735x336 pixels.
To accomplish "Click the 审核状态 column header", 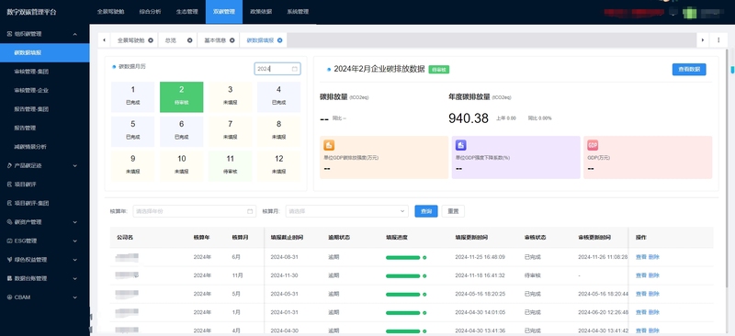I will pyautogui.click(x=535, y=238).
